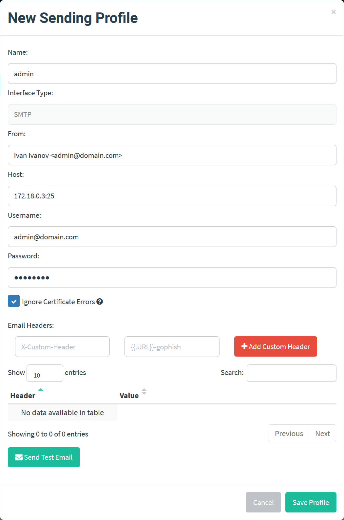Select the Password field

[172, 277]
